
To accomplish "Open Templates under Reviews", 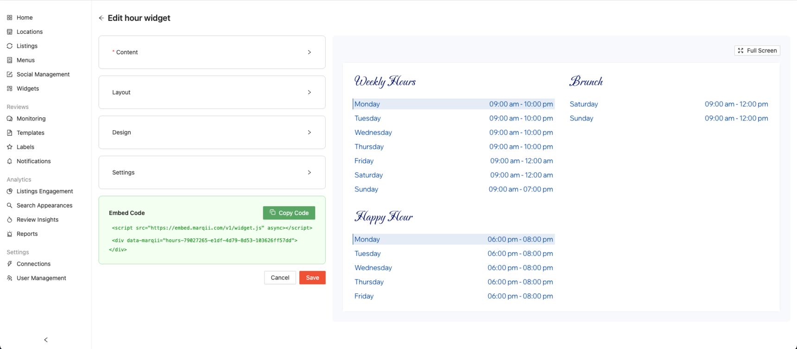I will (x=31, y=133).
